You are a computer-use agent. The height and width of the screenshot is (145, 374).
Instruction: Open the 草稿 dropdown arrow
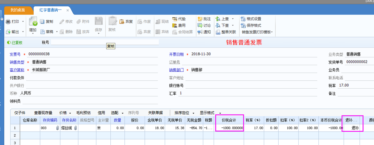tap(57, 32)
